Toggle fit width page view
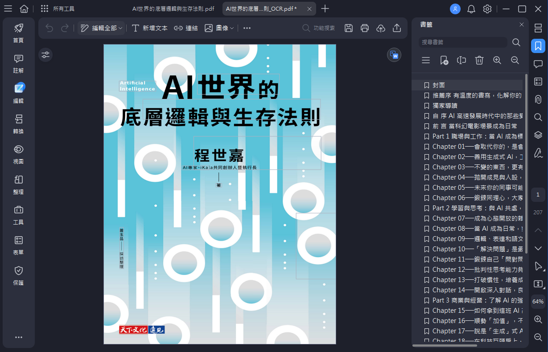 click(538, 284)
